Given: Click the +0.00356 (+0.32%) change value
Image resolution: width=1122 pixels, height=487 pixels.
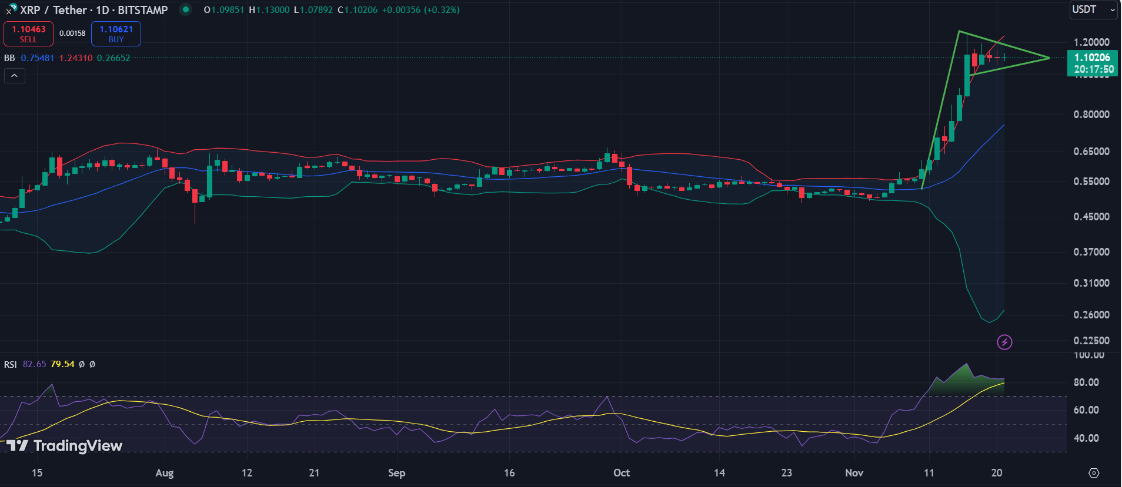Looking at the screenshot, I should click(421, 10).
